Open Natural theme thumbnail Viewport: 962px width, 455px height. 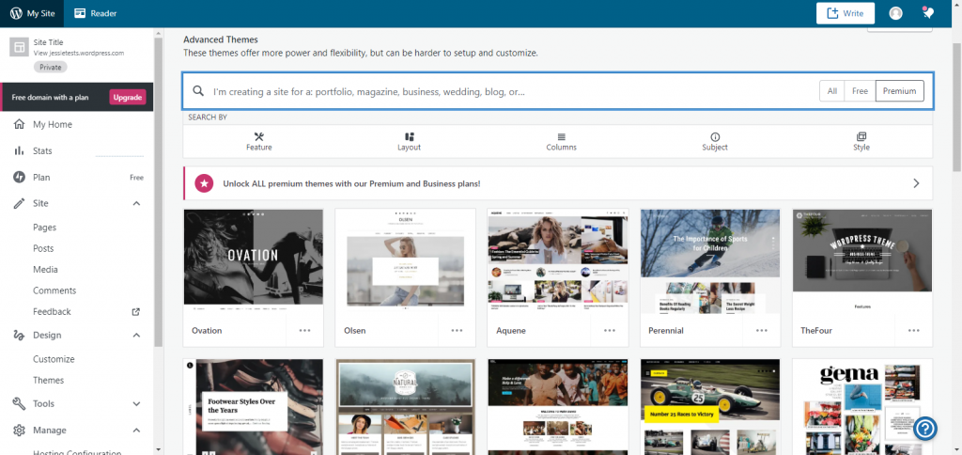pos(406,407)
